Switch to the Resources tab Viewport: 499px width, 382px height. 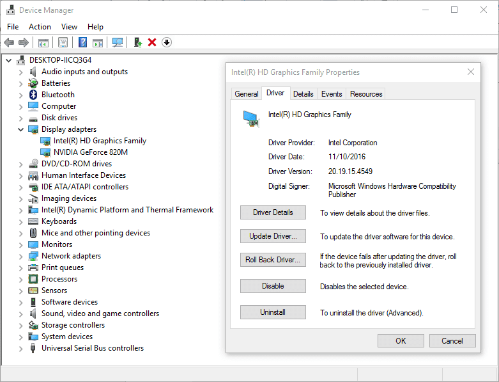click(366, 94)
